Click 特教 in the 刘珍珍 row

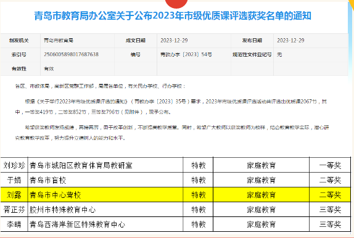click(198, 165)
